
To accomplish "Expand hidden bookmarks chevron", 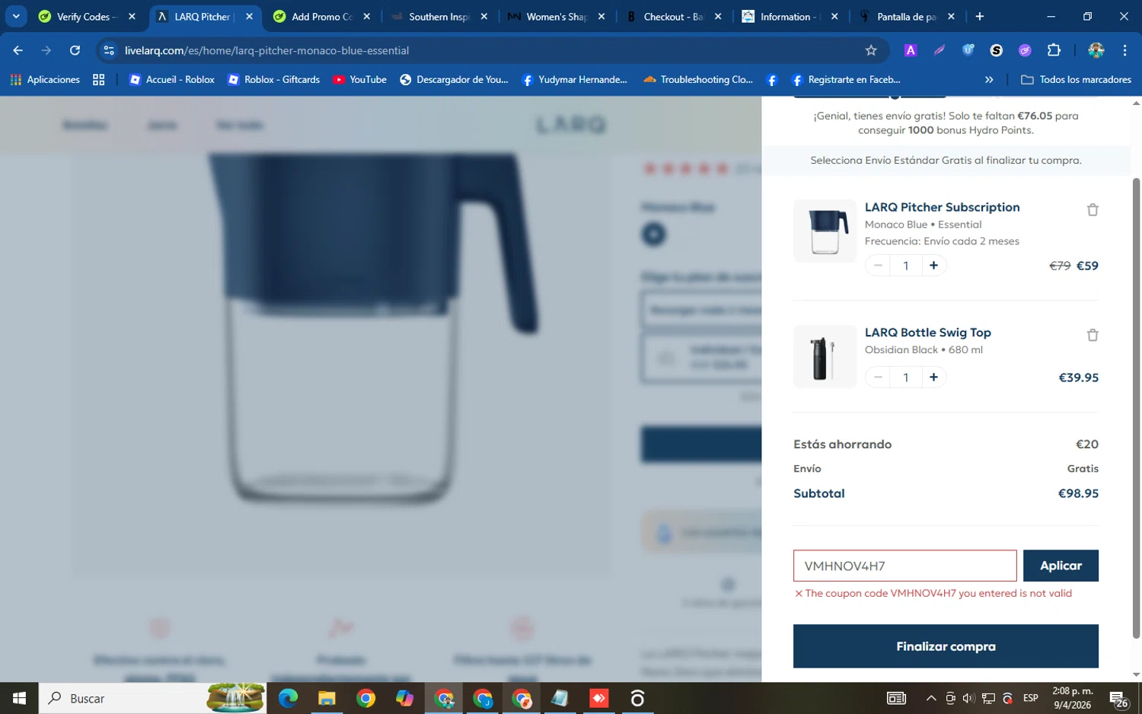I will click(989, 79).
